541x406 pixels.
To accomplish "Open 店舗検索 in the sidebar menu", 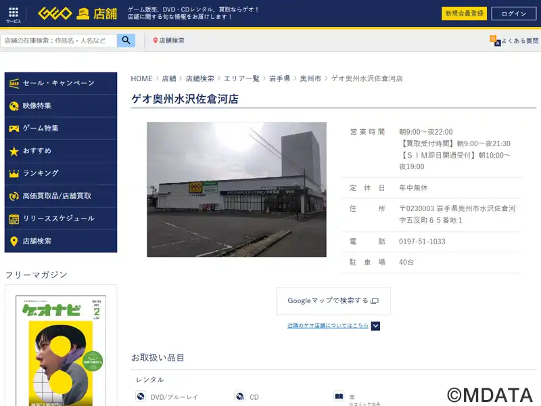I will pos(61,241).
